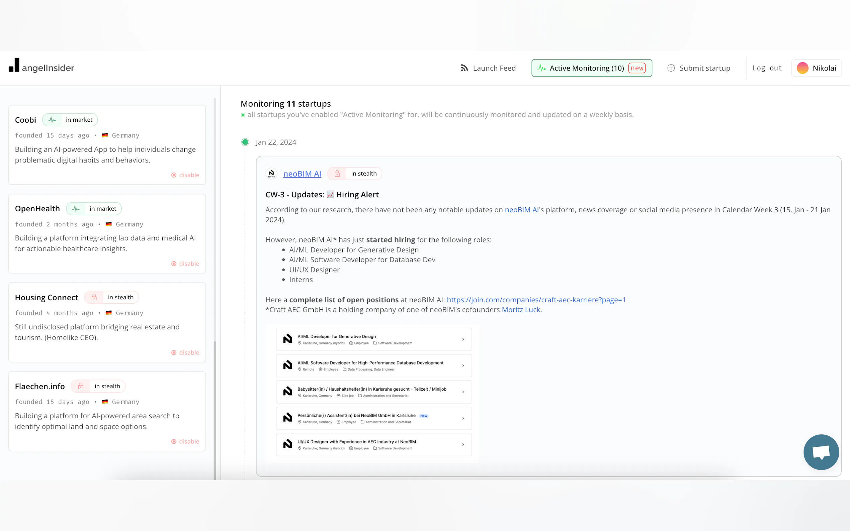Click the plus icon beside Submit startup
This screenshot has width=850, height=531.
coord(671,68)
